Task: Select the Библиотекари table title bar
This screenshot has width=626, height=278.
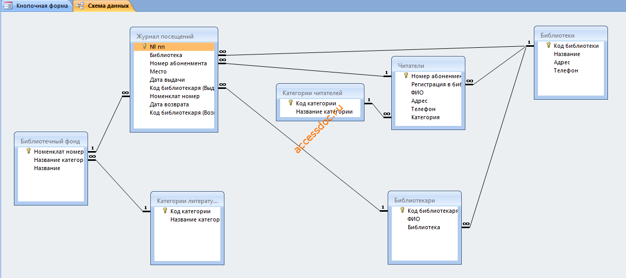Action: (x=424, y=200)
